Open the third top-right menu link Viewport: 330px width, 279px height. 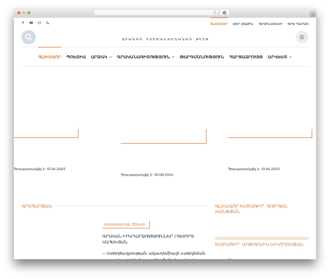(271, 24)
